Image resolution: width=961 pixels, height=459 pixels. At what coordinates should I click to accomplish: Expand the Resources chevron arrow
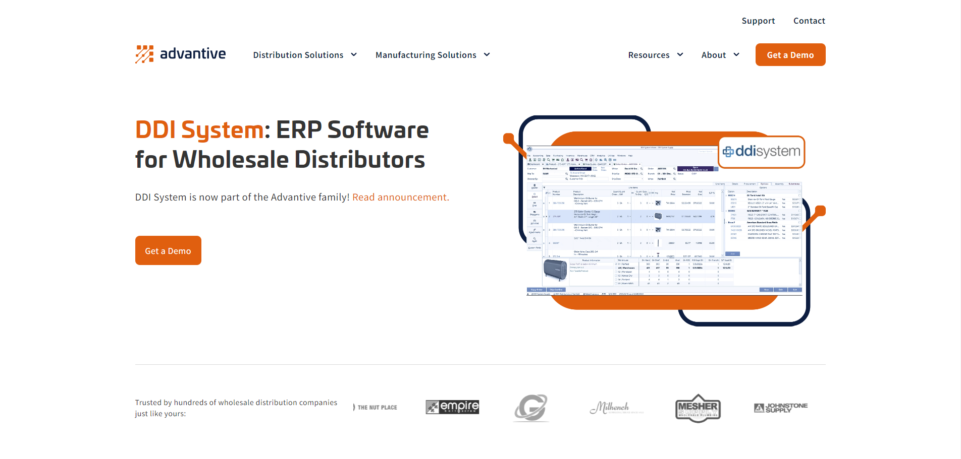[680, 54]
